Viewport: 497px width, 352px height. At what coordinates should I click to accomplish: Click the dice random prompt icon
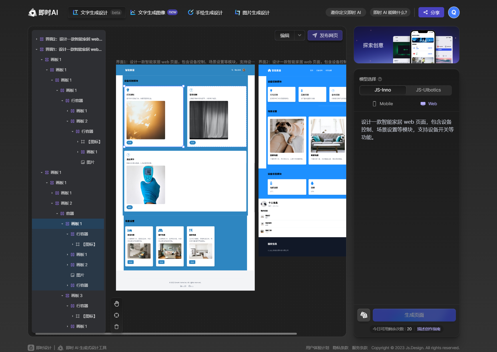pyautogui.click(x=364, y=315)
